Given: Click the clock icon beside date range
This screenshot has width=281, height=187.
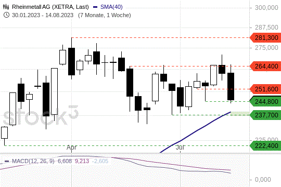Looking at the screenshot, I should coord(6,15).
